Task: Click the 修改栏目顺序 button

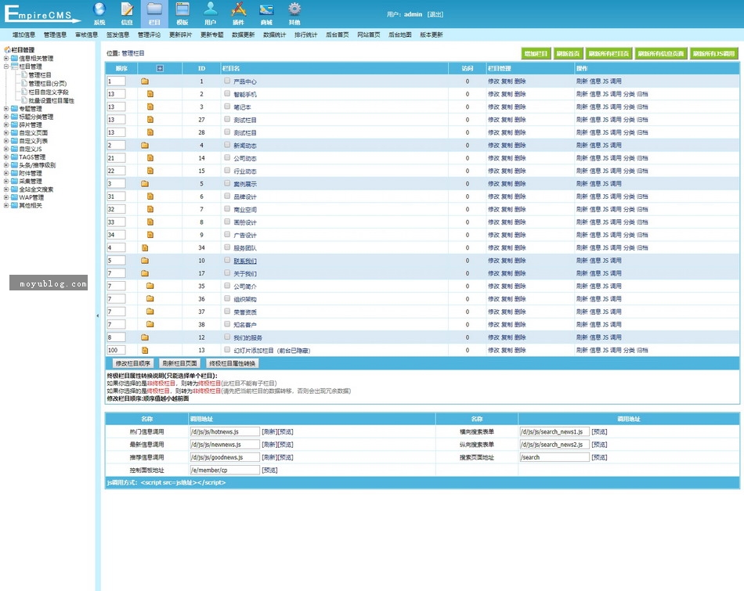Action: tap(133, 363)
